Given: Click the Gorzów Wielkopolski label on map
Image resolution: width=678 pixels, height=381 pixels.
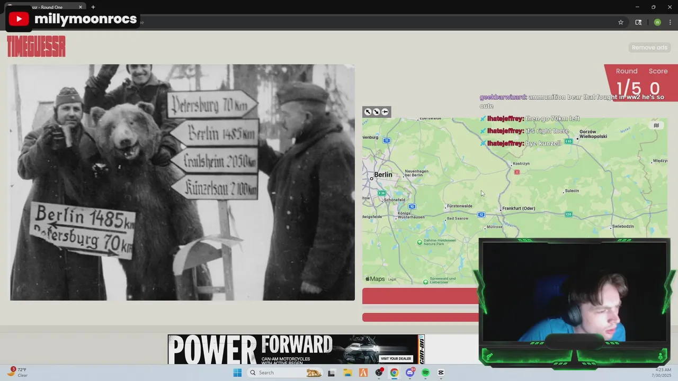Looking at the screenshot, I should (593, 134).
